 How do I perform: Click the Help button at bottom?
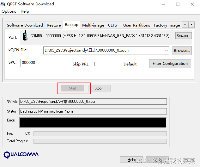[x=131, y=160]
